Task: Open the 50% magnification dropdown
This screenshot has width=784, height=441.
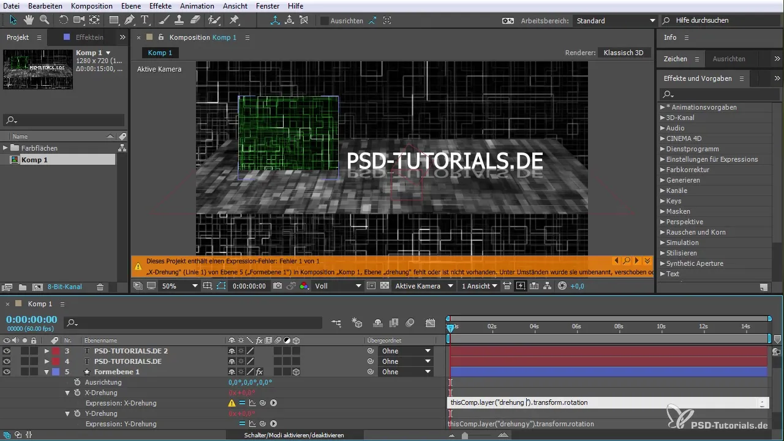Action: click(179, 286)
